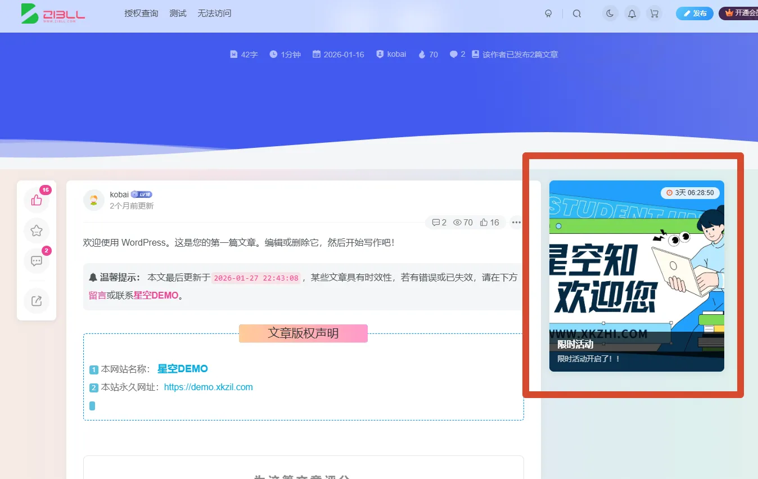This screenshot has height=479, width=758.
Task: Open the notifications bell
Action: (631, 13)
